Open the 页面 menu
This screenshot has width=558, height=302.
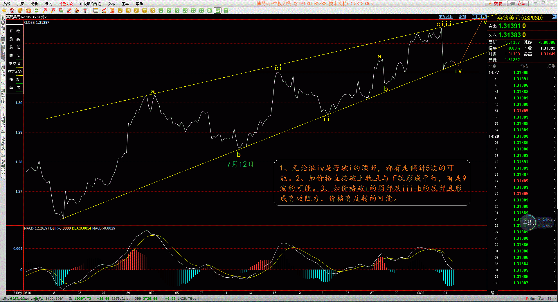point(21,4)
